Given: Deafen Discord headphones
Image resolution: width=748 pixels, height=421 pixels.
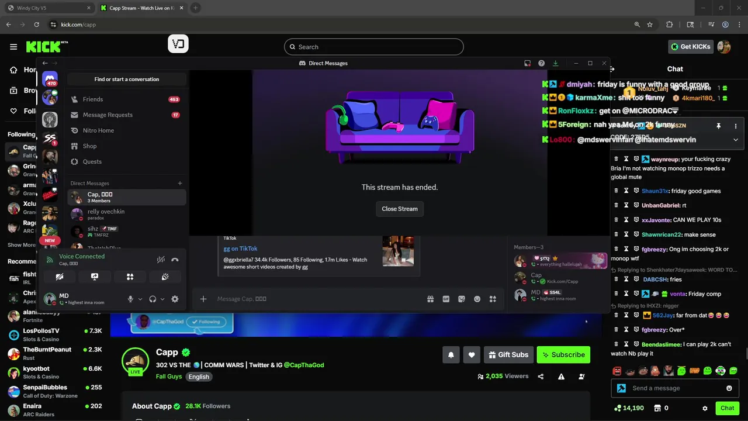Looking at the screenshot, I should point(153,299).
